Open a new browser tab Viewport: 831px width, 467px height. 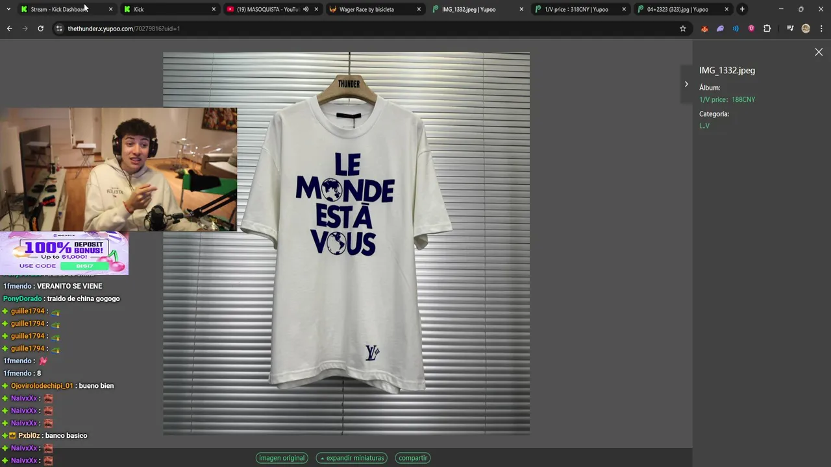742,9
